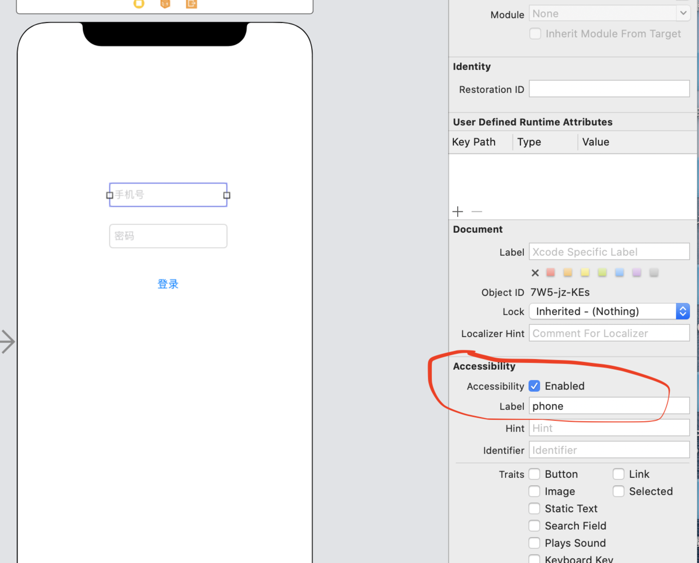
Task: Enable the Link trait checkbox
Action: [618, 474]
